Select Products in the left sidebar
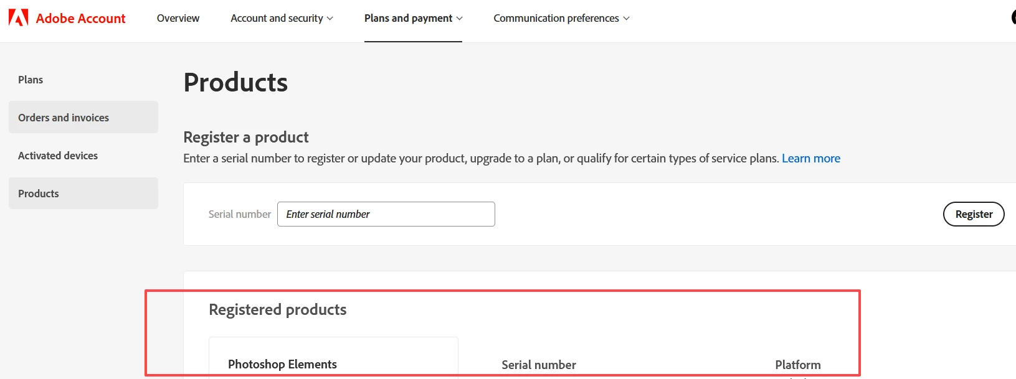This screenshot has height=379, width=1016. [x=39, y=194]
